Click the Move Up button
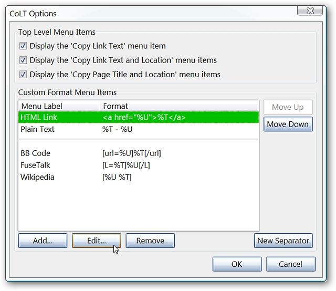336x291 pixels. coord(288,107)
